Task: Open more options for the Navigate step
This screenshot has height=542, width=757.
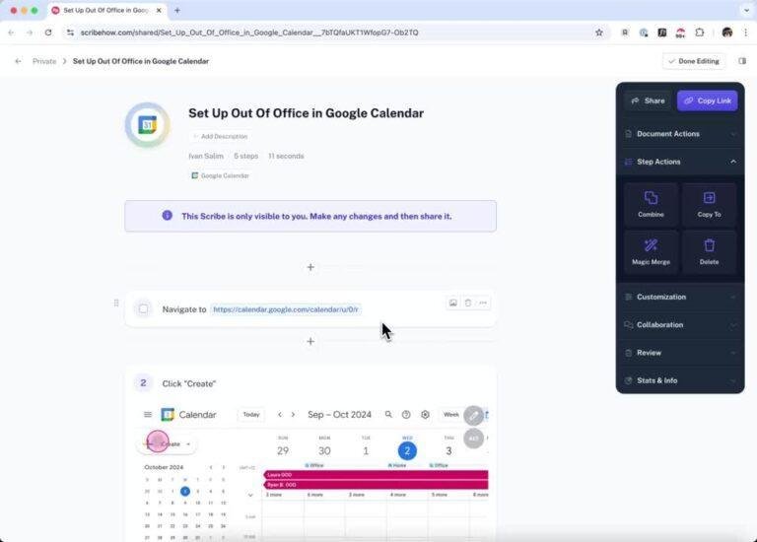Action: point(483,303)
